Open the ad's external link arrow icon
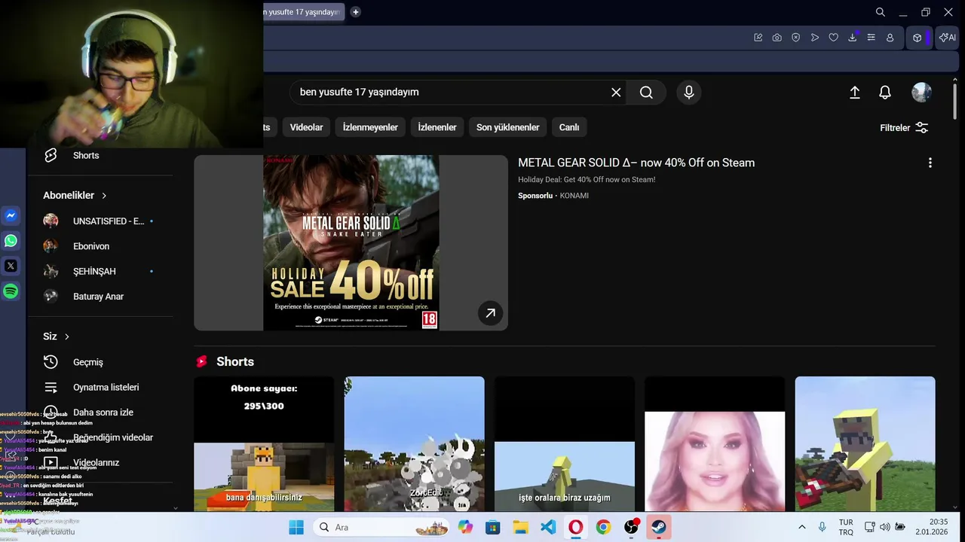This screenshot has width=965, height=542. coord(490,313)
